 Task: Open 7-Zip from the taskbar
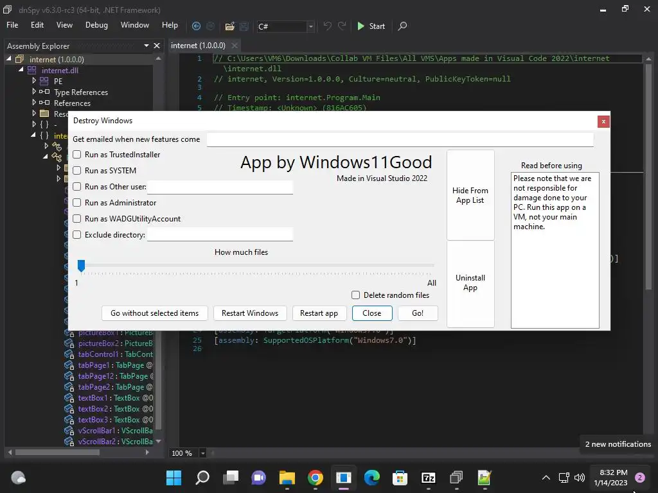click(428, 478)
